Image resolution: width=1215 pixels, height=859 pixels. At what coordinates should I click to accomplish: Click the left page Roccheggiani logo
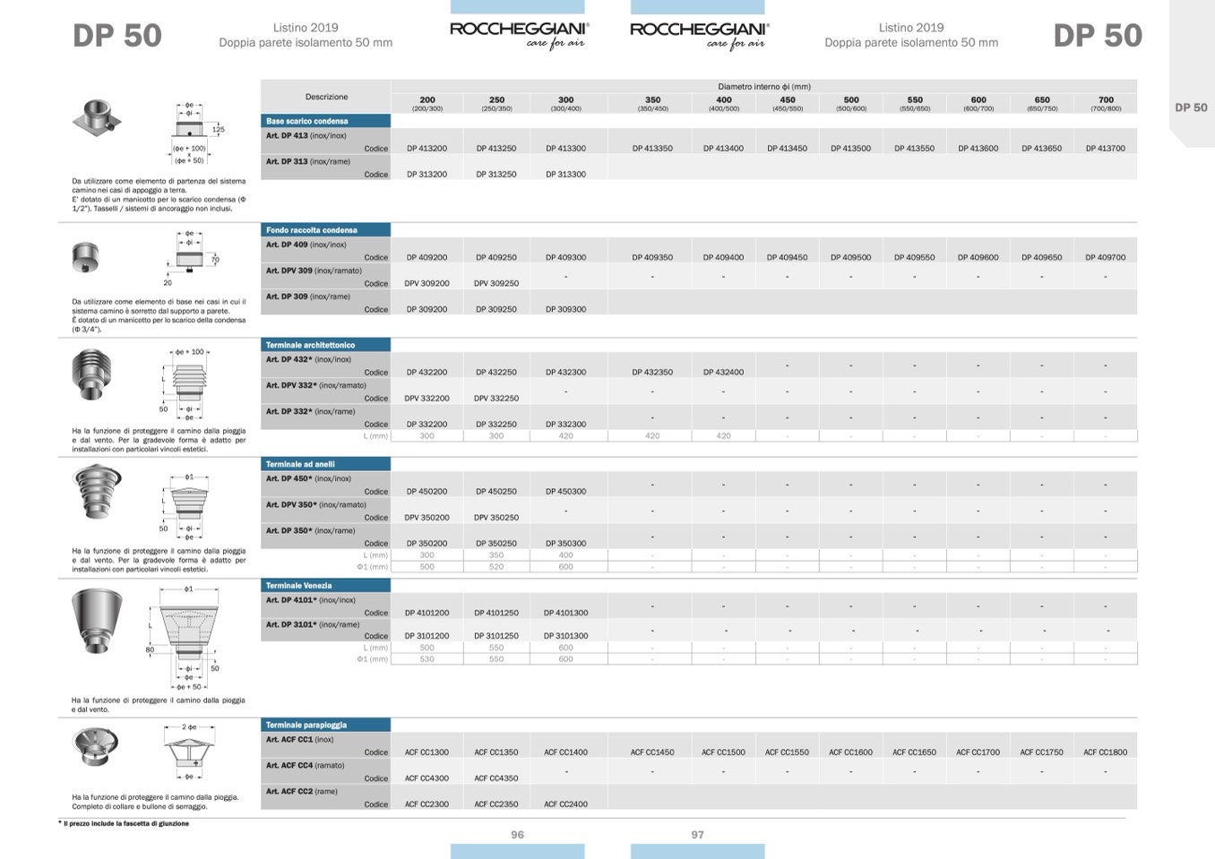(x=519, y=34)
